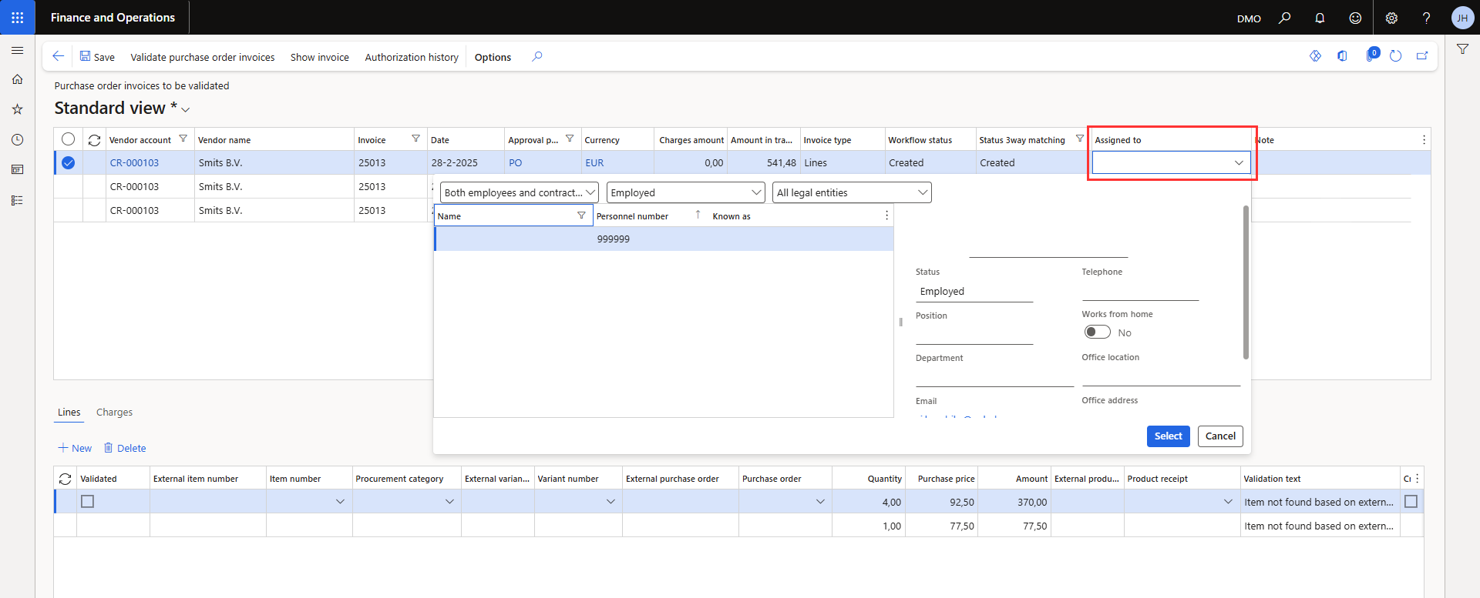Click the refresh page icon
This screenshot has width=1480, height=598.
tap(1395, 56)
